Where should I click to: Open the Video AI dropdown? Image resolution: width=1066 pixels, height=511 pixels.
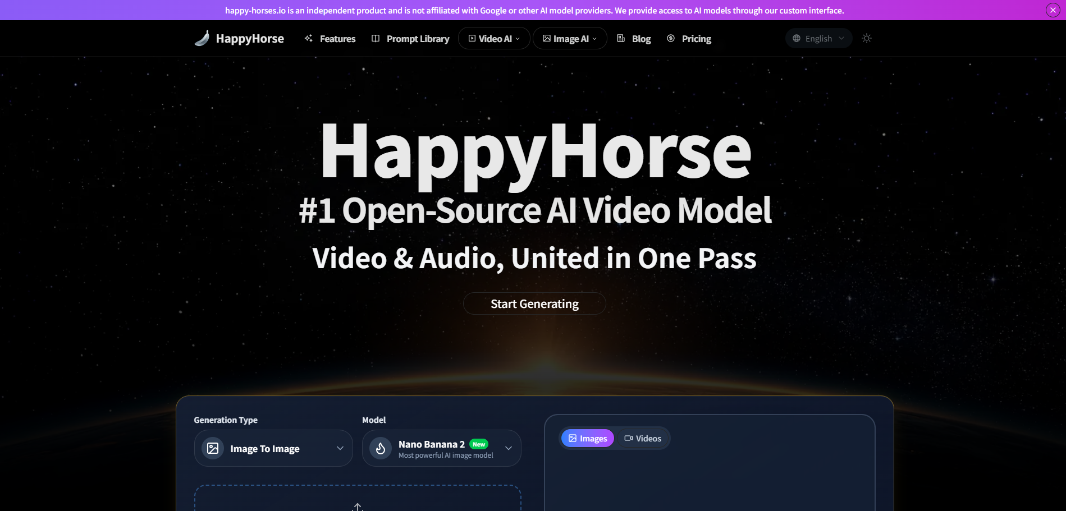[493, 38]
